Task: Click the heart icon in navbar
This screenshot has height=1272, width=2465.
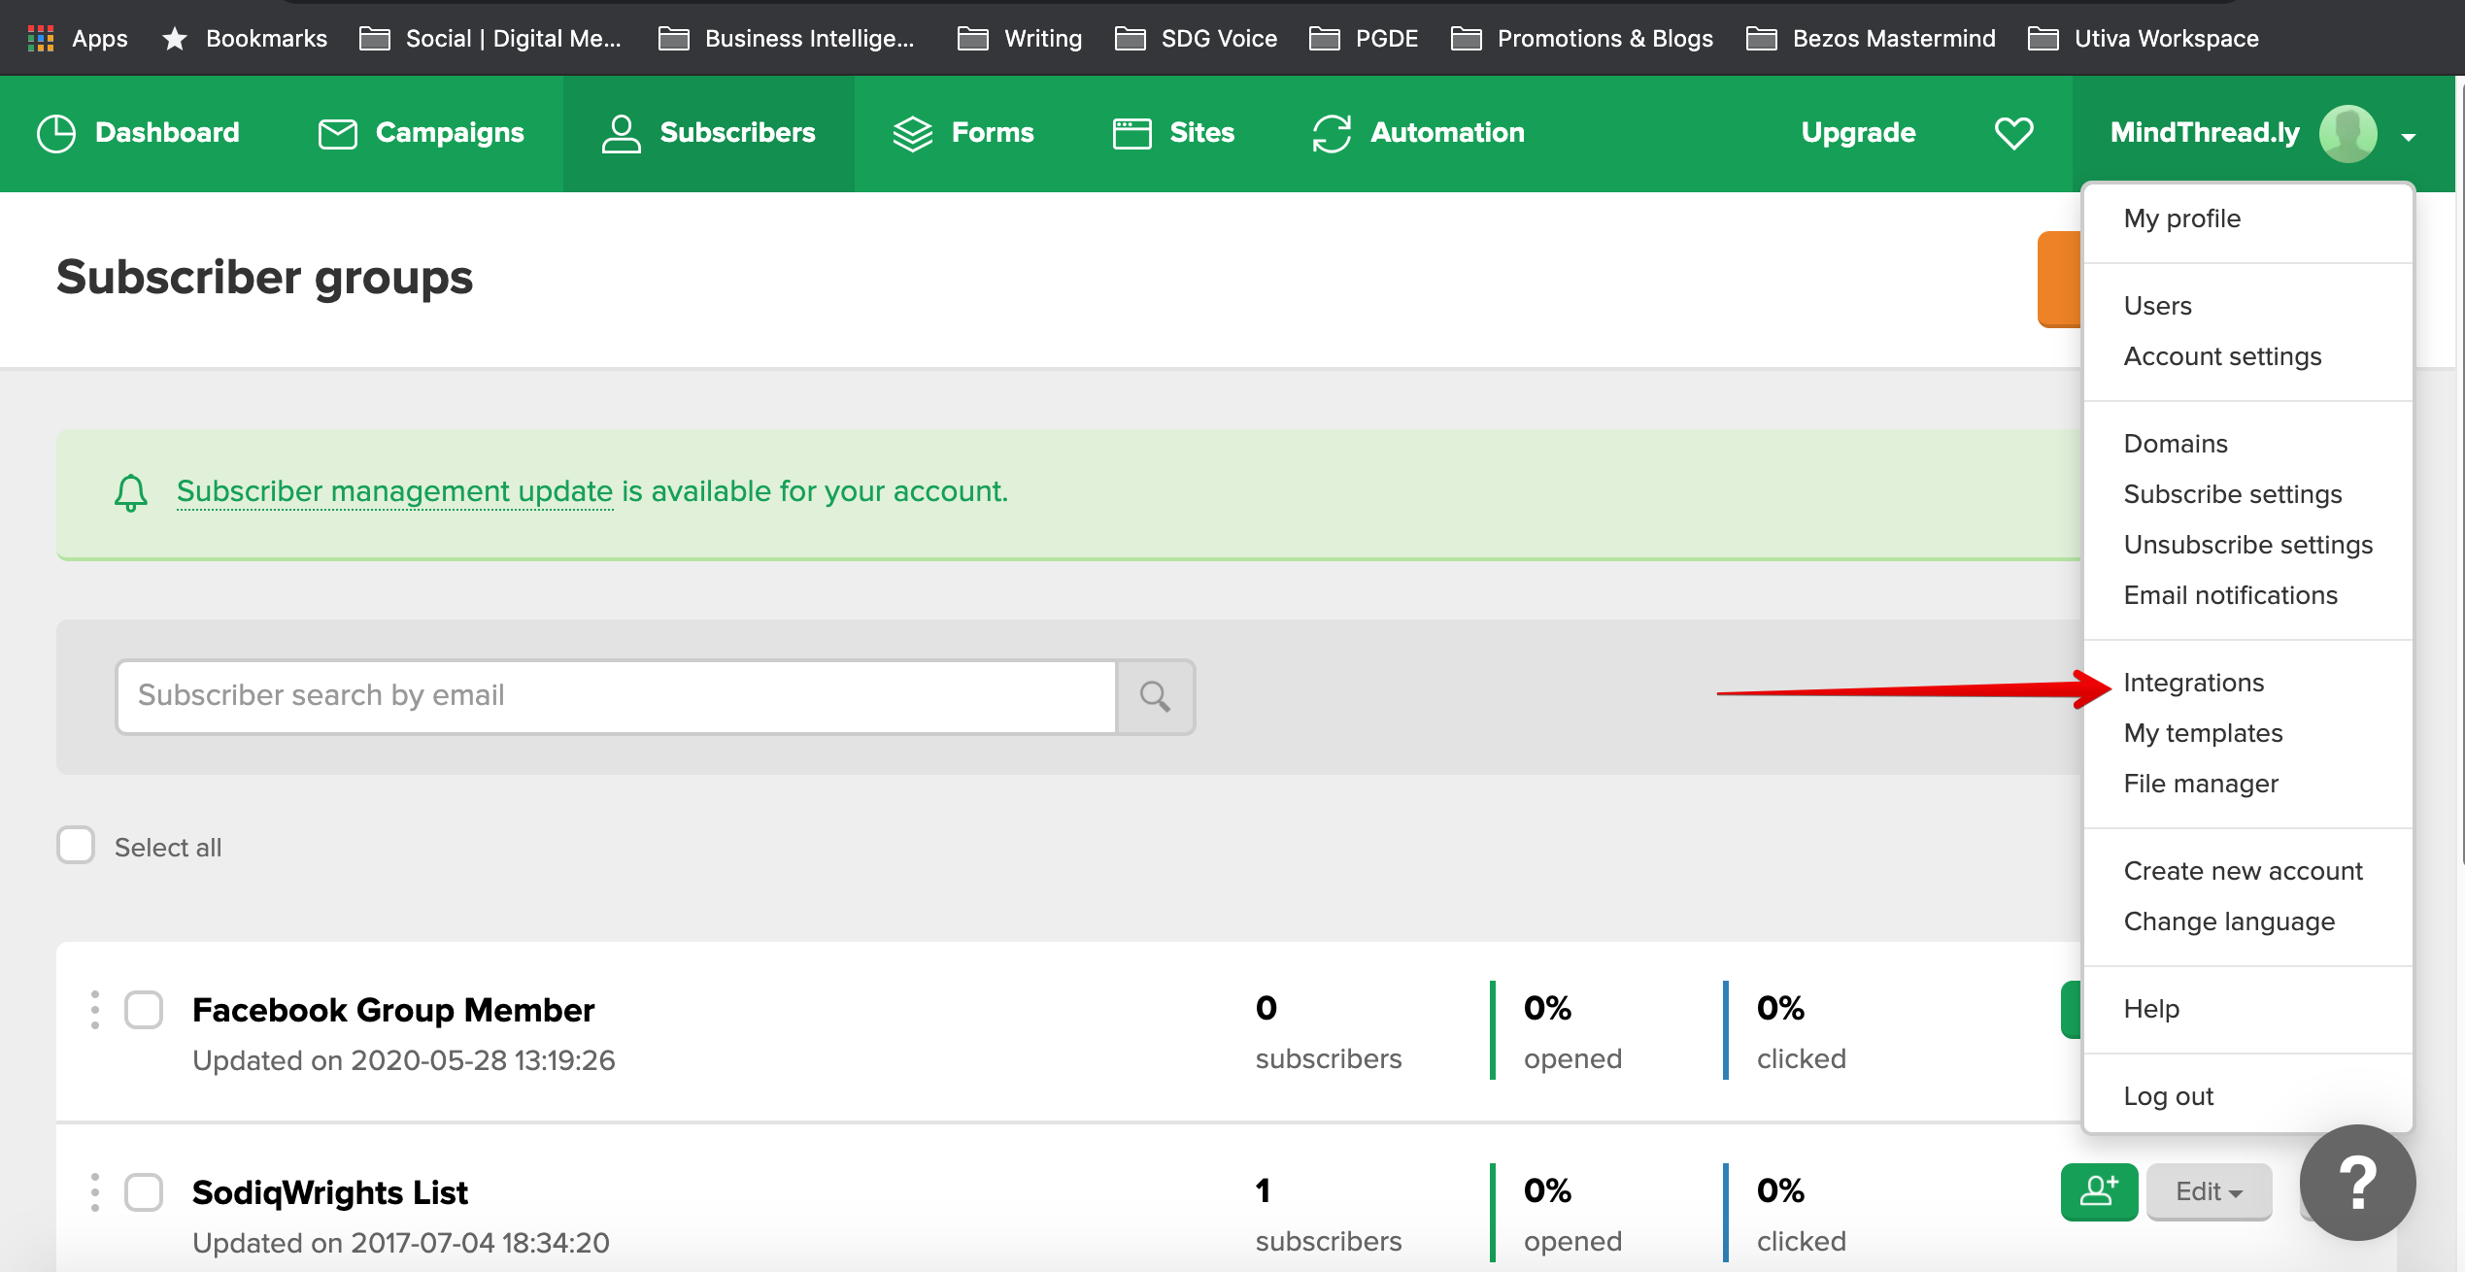Action: point(2013,133)
